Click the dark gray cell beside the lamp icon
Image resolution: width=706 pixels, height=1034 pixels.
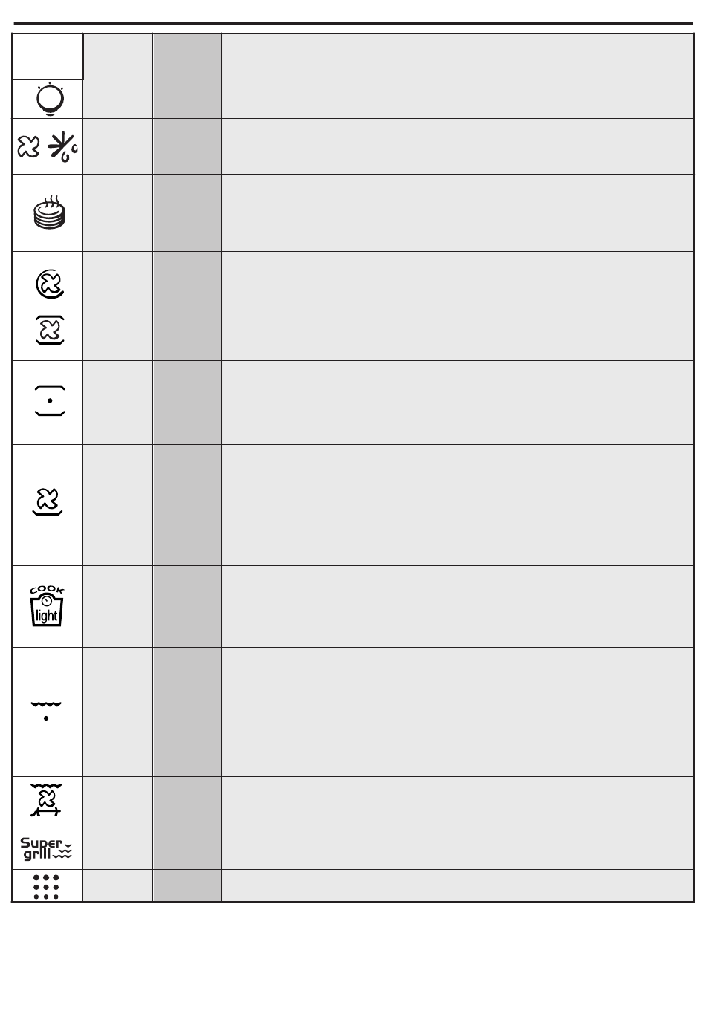tap(187, 99)
